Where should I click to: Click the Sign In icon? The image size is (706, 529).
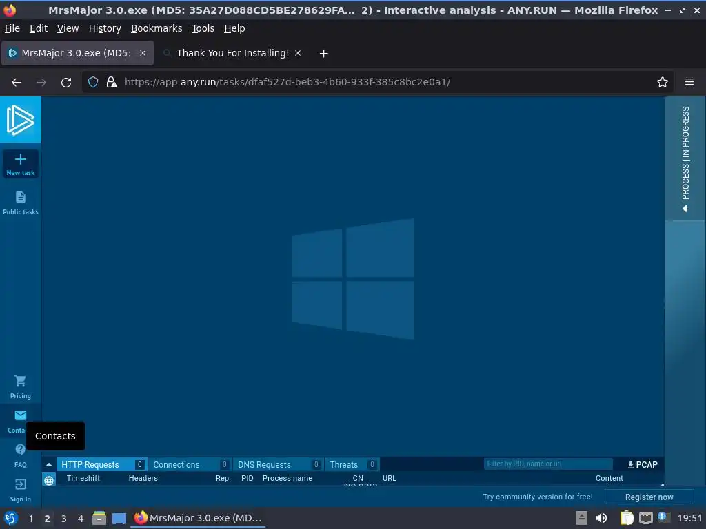[20, 484]
